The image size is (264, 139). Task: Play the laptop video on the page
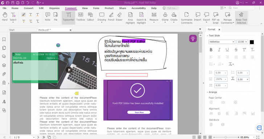click(69, 70)
